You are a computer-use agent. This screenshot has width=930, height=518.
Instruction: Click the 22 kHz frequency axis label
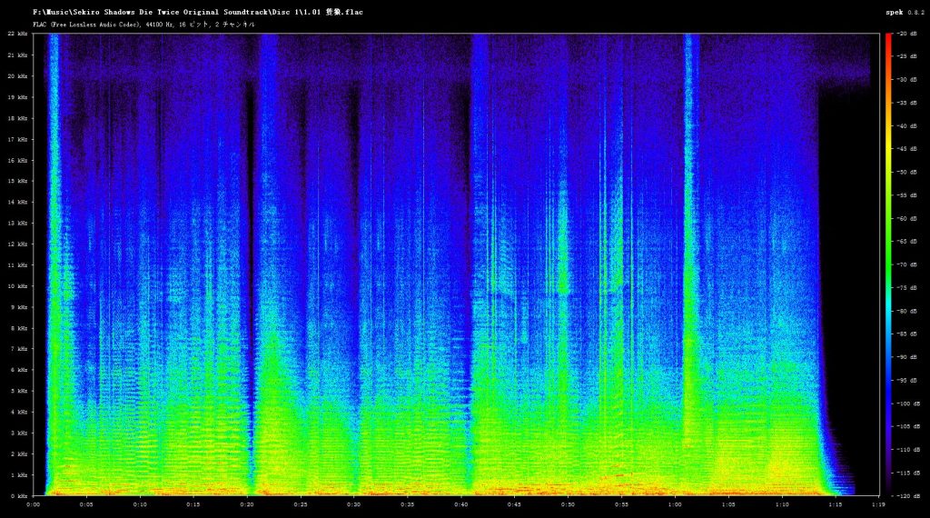point(18,34)
